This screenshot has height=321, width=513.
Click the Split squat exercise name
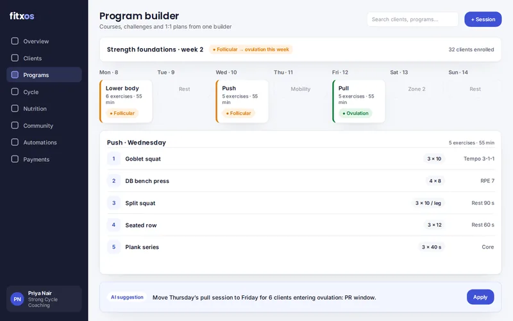140,203
